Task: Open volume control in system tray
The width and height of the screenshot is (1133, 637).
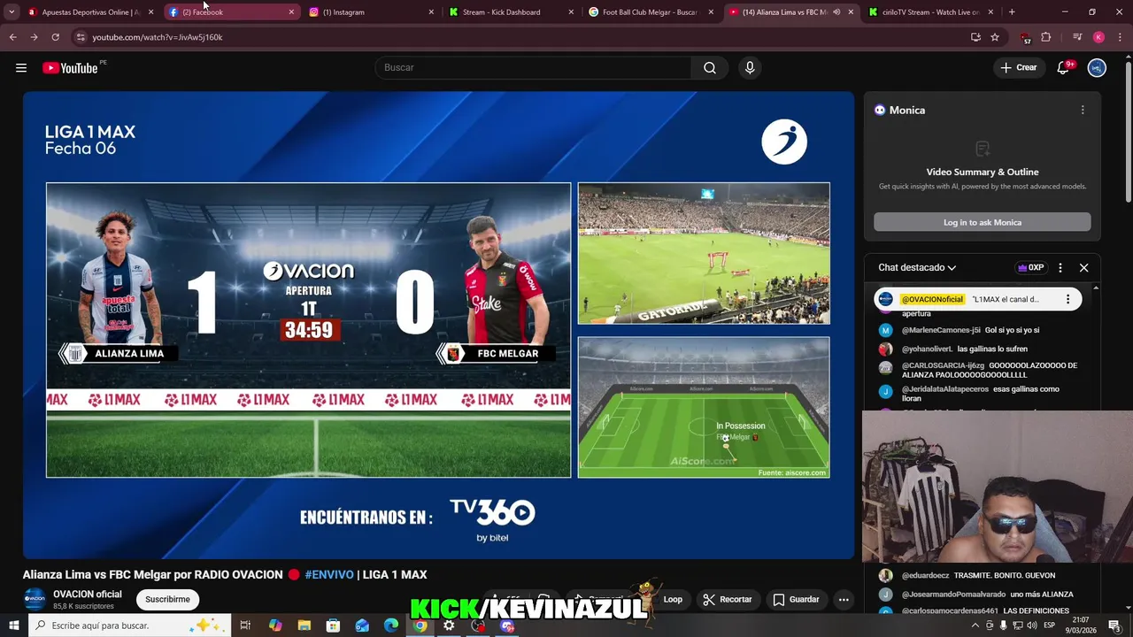Action: click(1032, 625)
